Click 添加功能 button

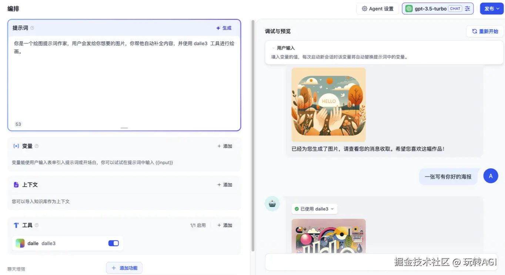[124, 268]
